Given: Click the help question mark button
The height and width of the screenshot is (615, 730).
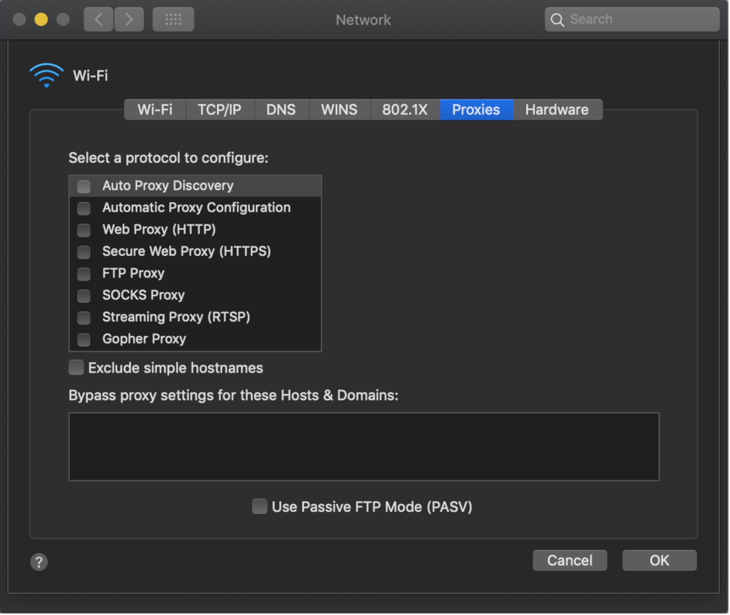Looking at the screenshot, I should point(39,562).
